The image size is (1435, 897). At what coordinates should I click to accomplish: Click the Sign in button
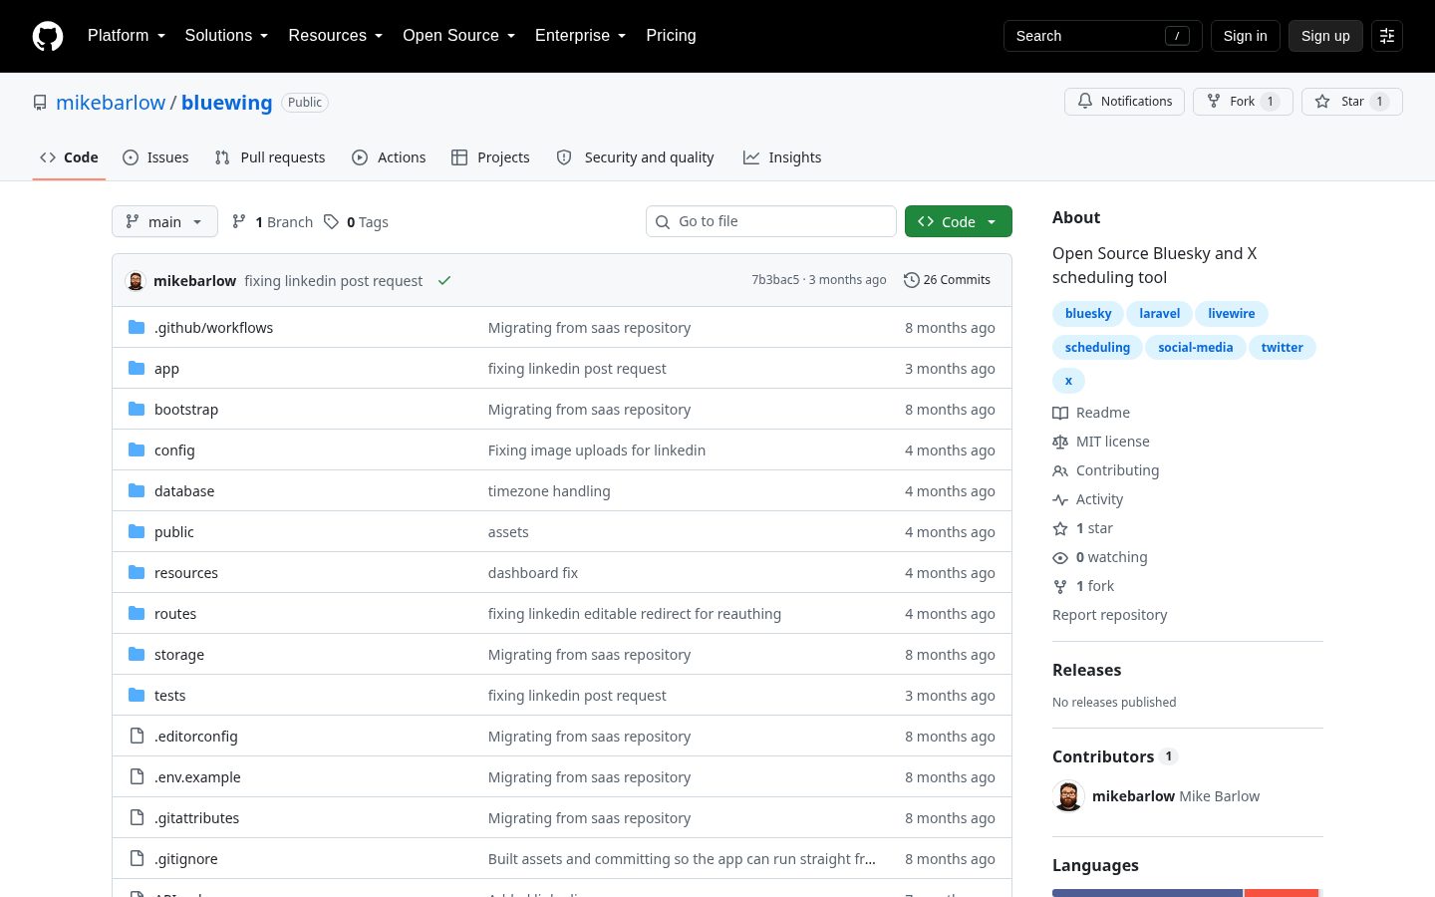coord(1246,36)
